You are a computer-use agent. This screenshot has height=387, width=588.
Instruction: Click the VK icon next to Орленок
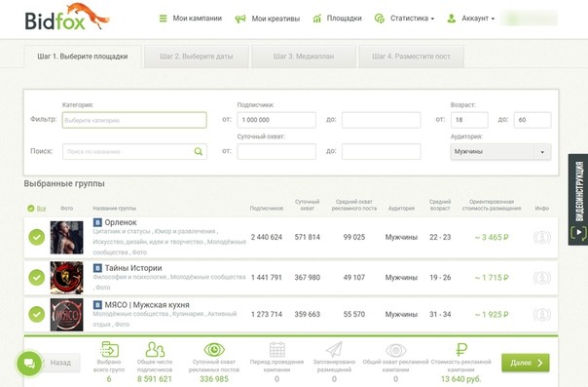97,222
